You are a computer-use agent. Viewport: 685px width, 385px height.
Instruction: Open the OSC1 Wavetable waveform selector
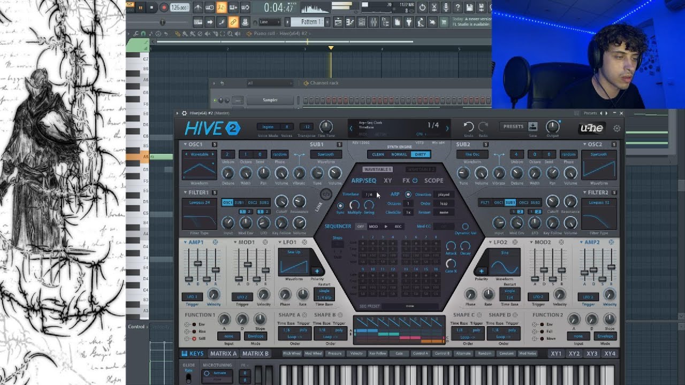click(x=199, y=154)
